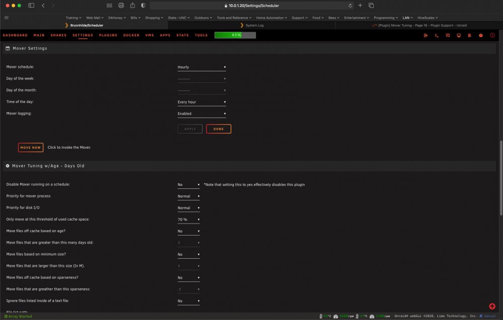
Task: Open the Shares menu
Action: point(58,35)
